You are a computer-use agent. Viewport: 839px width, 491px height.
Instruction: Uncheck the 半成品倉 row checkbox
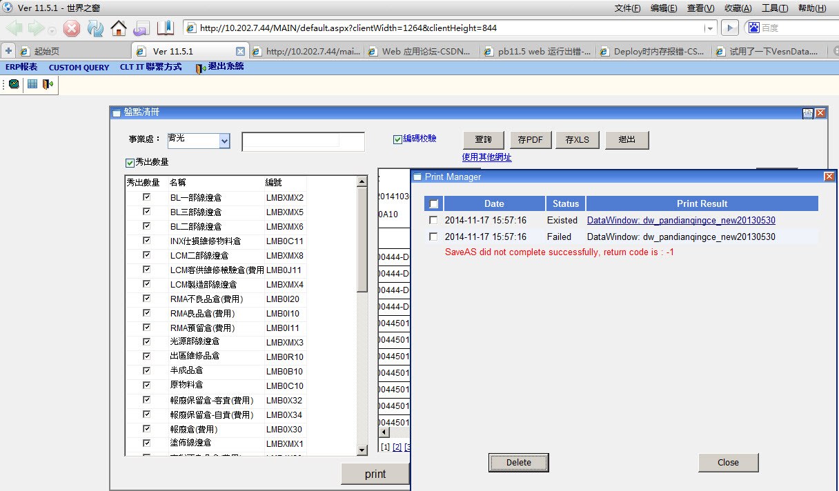click(x=146, y=371)
